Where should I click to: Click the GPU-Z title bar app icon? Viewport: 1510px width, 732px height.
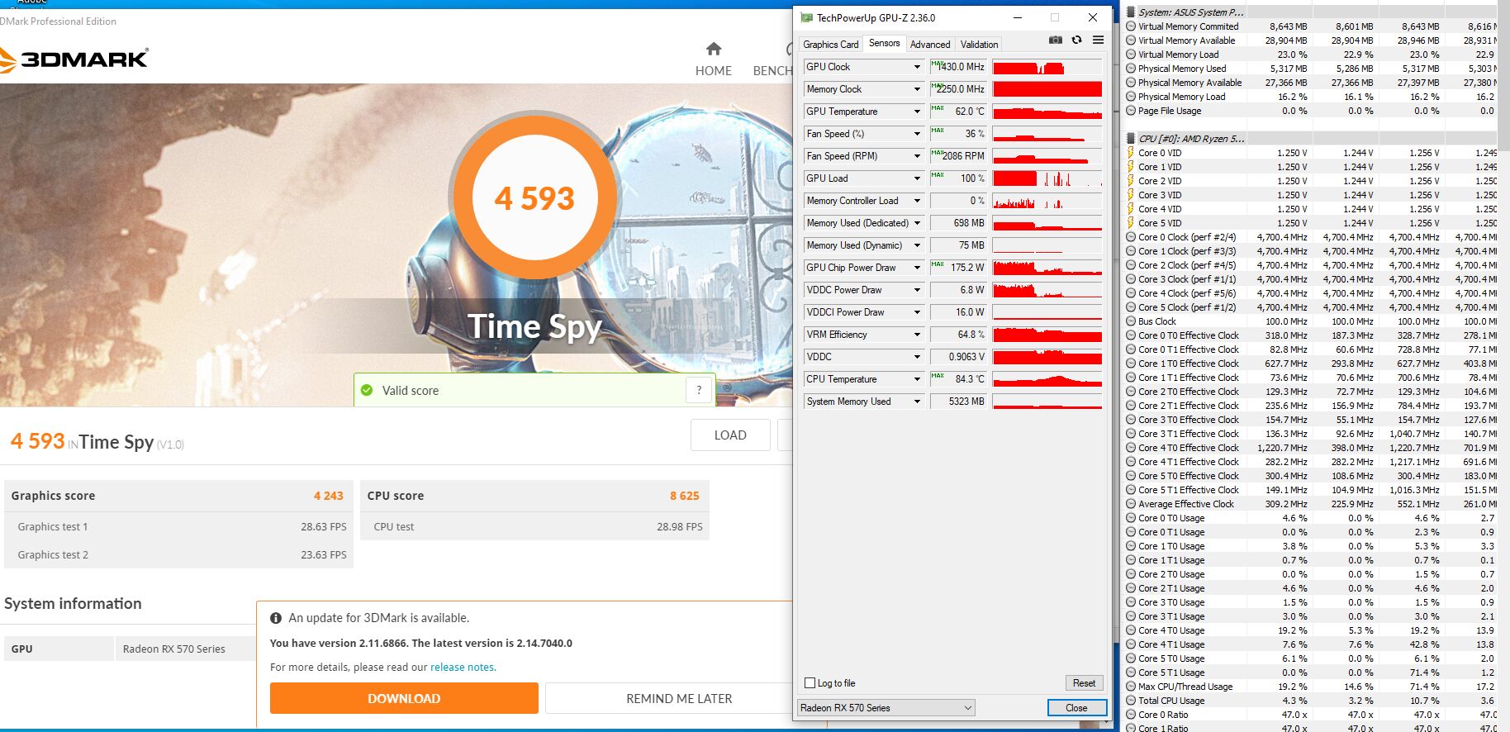tap(806, 17)
